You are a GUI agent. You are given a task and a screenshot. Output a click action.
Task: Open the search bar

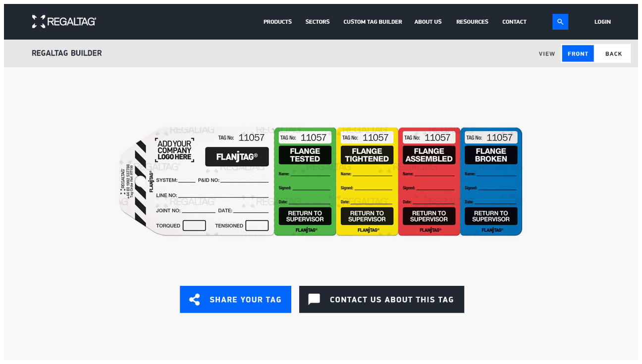click(560, 21)
